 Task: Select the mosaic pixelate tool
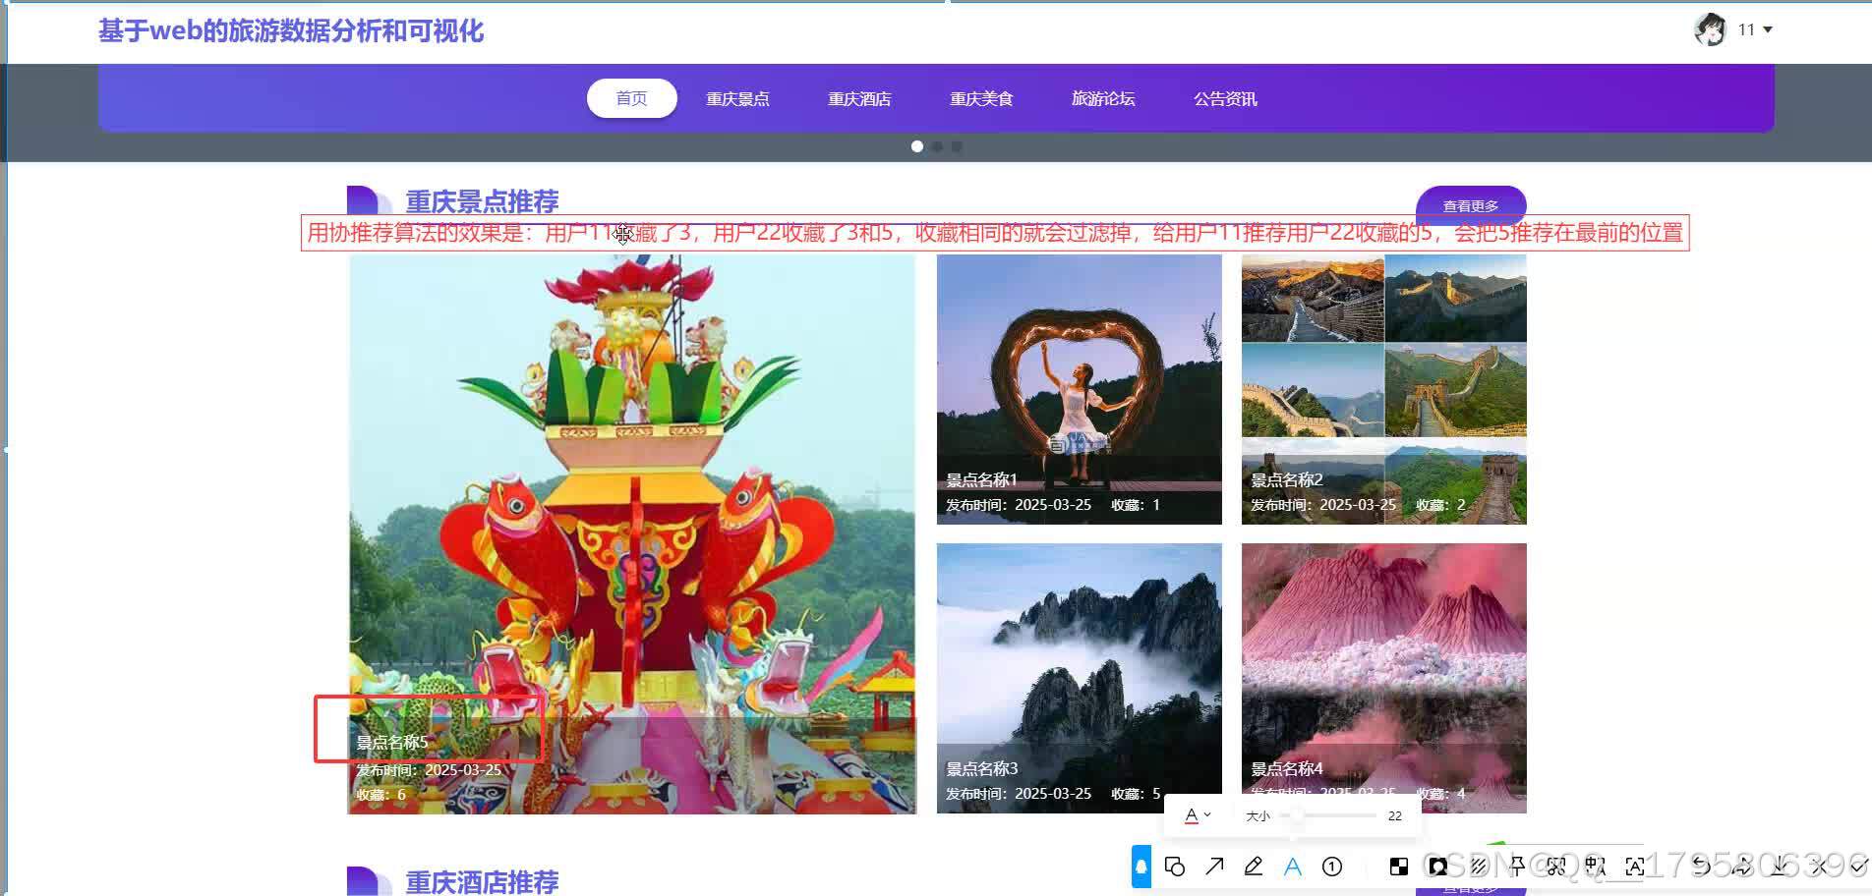coord(1399,868)
